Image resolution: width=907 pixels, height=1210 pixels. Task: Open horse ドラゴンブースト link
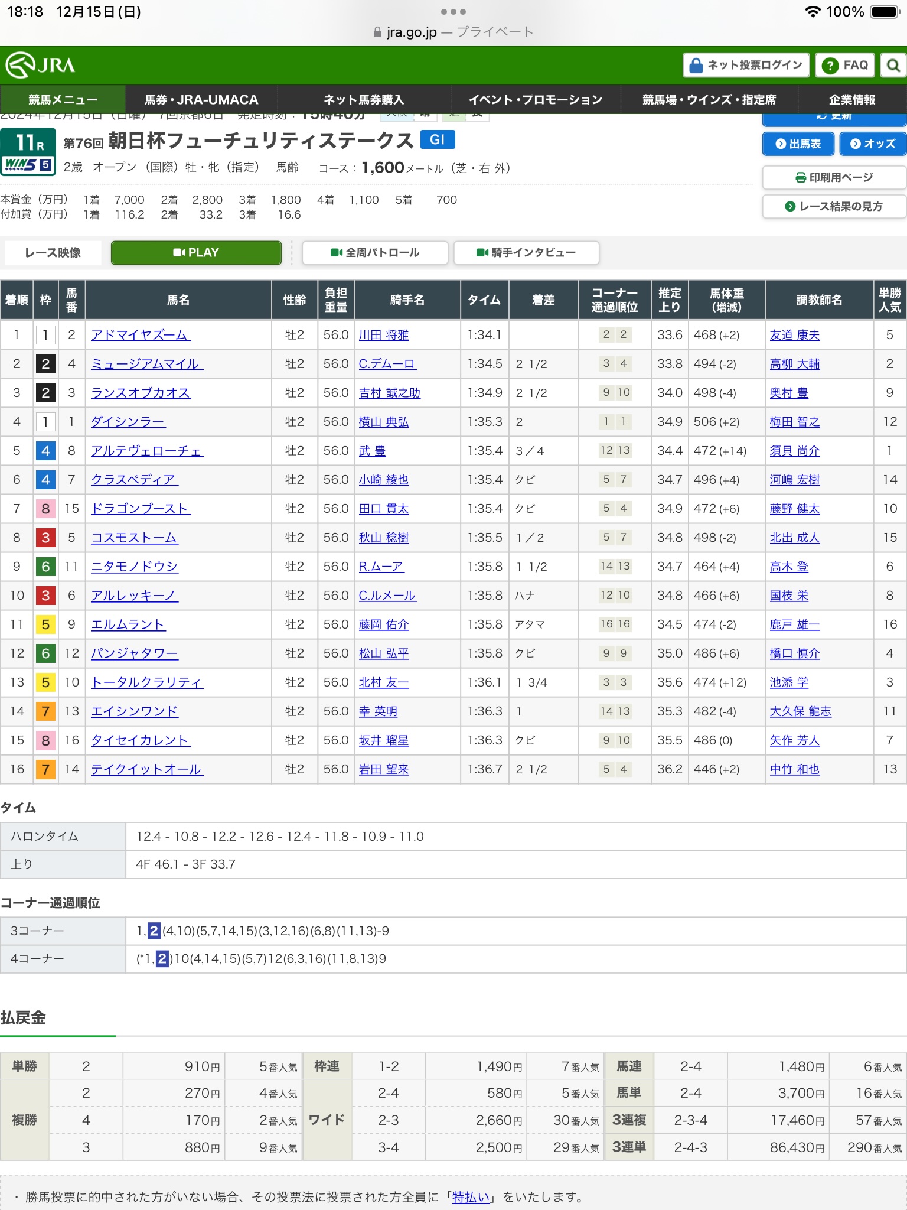pos(141,509)
